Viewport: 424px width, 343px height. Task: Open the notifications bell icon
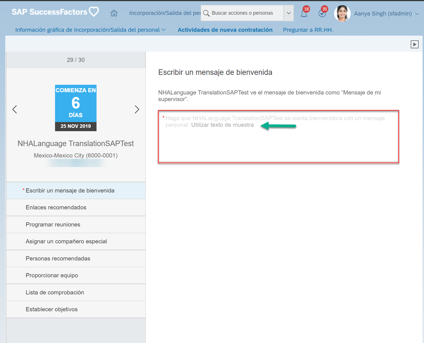pos(304,13)
